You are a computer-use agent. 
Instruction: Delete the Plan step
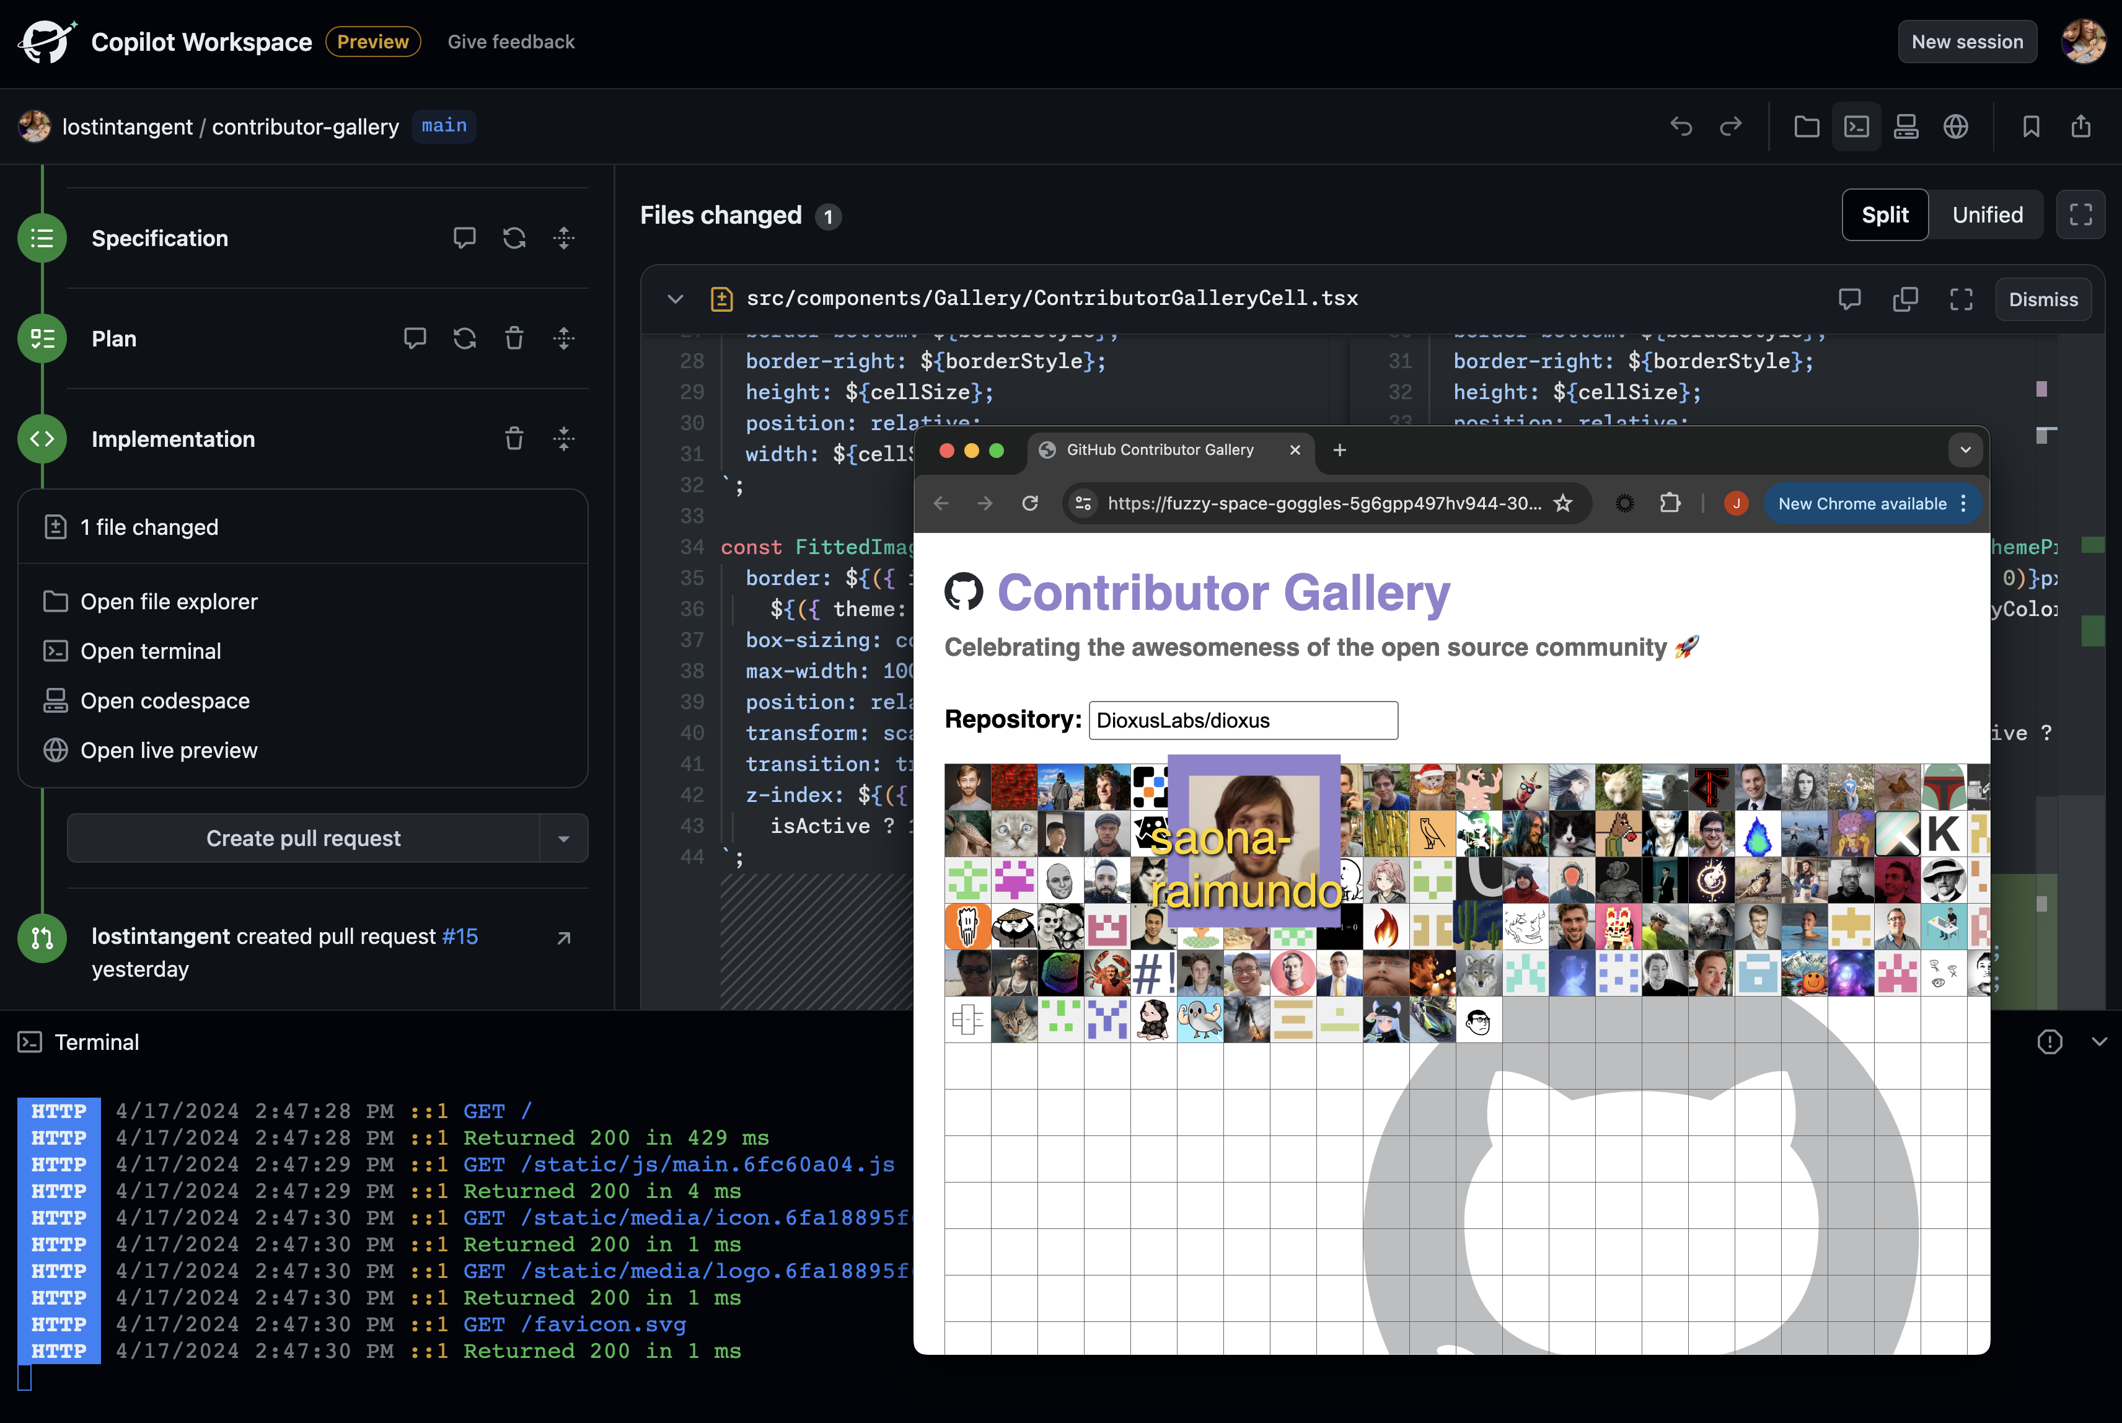514,338
